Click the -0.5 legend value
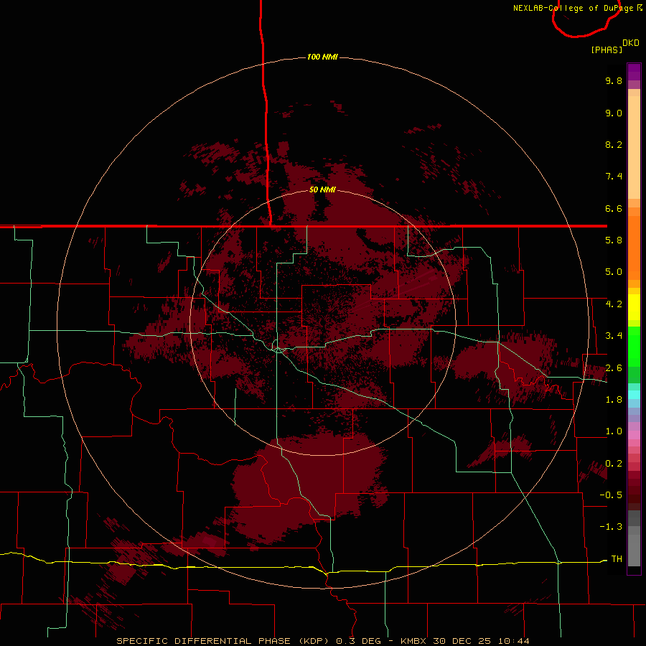 611,495
